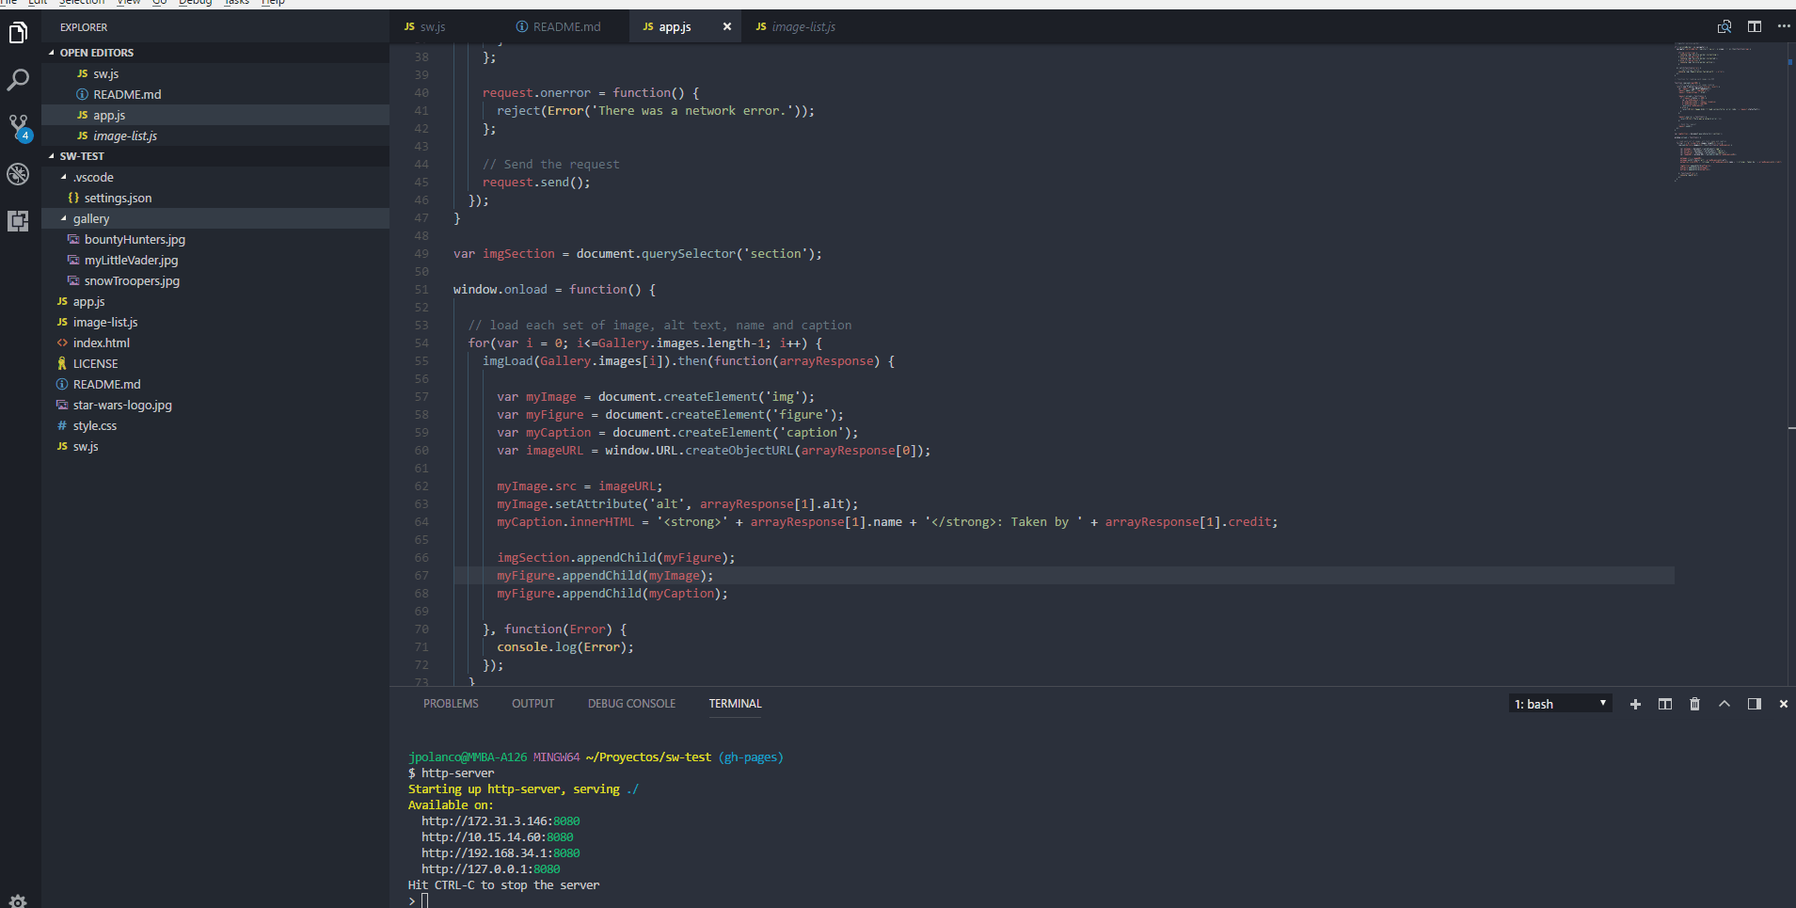Open the editor More Actions ellipsis
This screenshot has height=908, width=1796.
click(1784, 26)
